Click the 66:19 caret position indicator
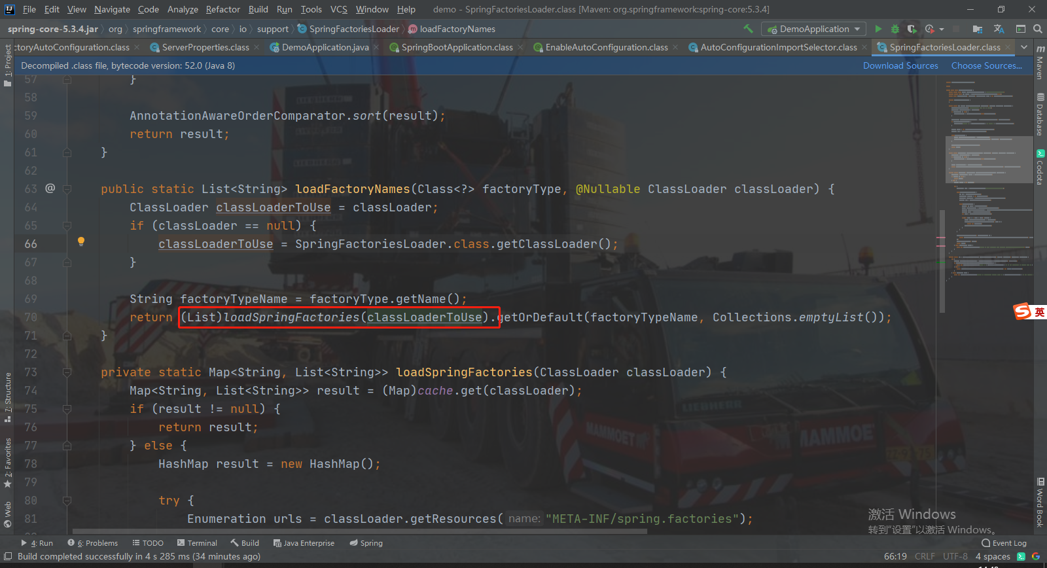 (x=895, y=556)
